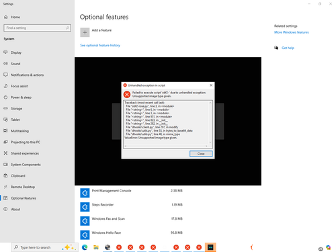Select Steps Recorder feature icon

[85, 207]
